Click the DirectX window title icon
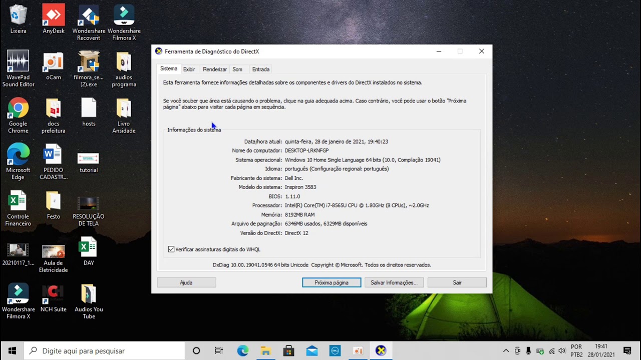Image resolution: width=641 pixels, height=360 pixels. [159, 51]
